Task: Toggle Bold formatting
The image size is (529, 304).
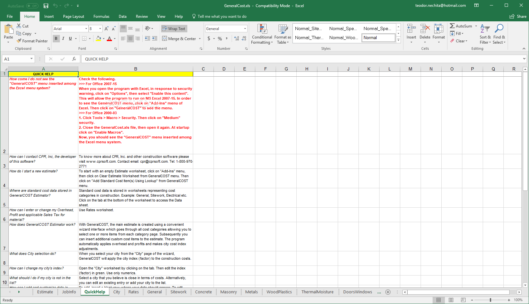Action: tap(56, 38)
